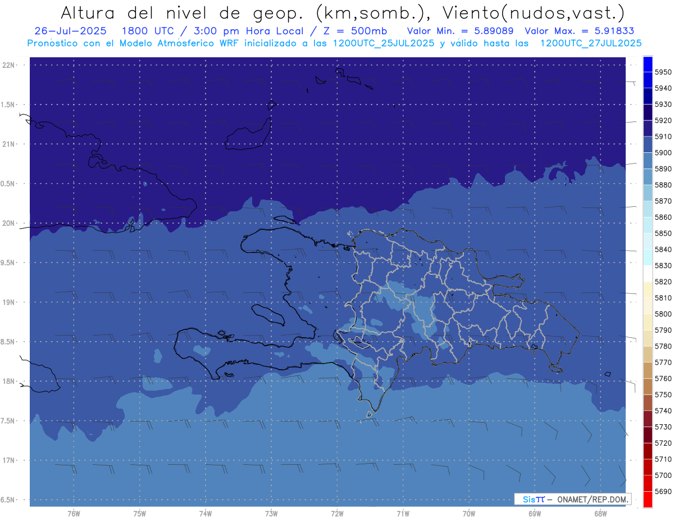674x521 pixels.
Task: Click the 21N latitude label
Action: tap(8, 144)
